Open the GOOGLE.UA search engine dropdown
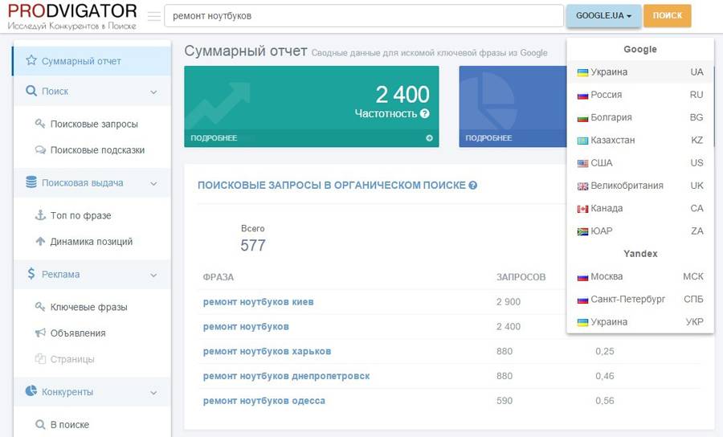The height and width of the screenshot is (437, 723). click(603, 16)
